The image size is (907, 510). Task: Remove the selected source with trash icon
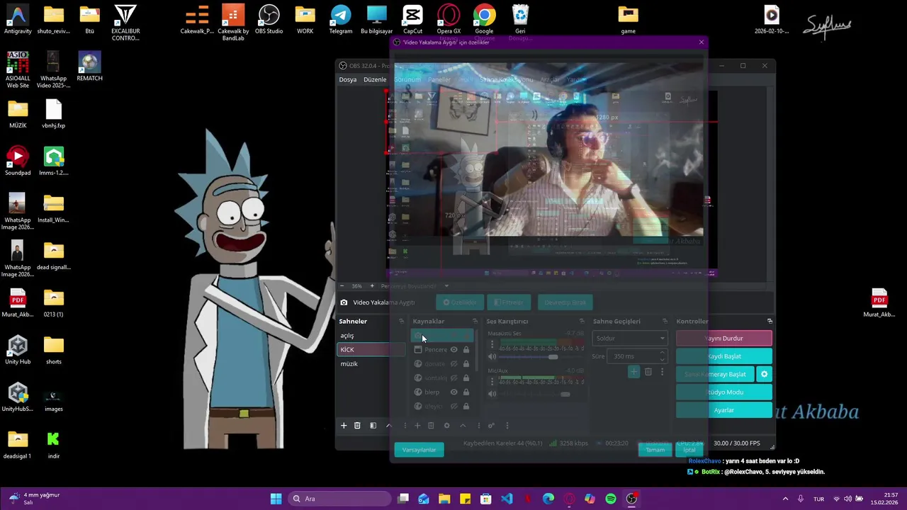[431, 426]
